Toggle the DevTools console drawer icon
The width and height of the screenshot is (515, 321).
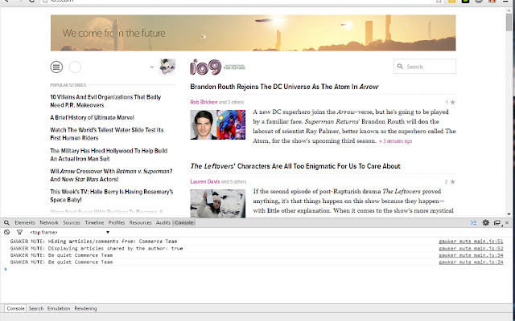pos(473,223)
